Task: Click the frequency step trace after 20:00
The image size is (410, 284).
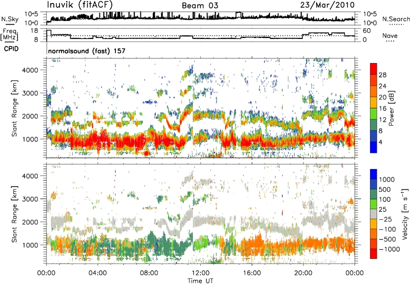Action: (x=329, y=34)
